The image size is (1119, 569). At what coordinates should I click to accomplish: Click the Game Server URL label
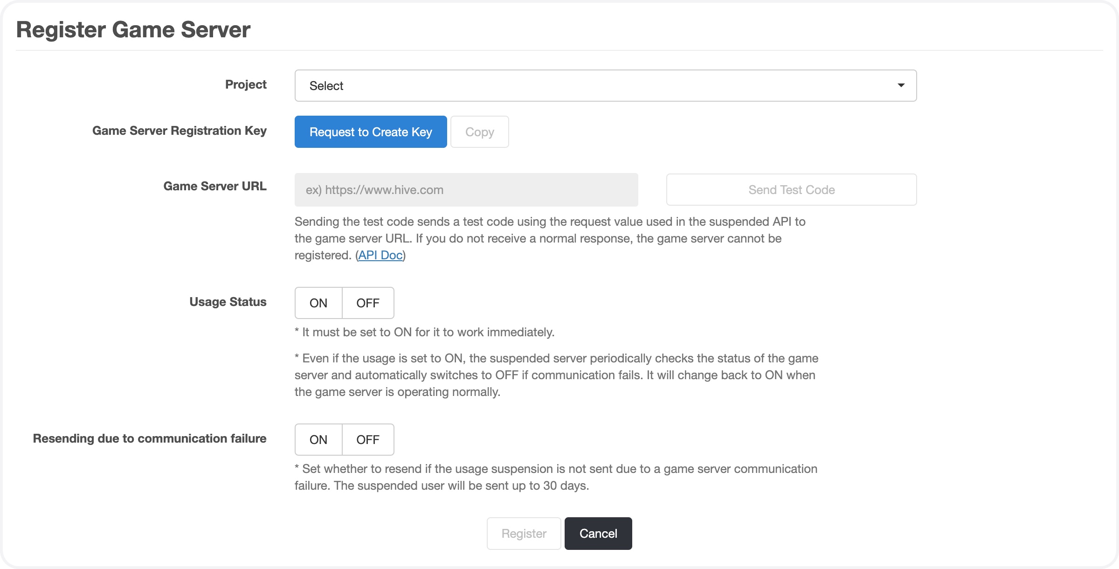tap(215, 186)
